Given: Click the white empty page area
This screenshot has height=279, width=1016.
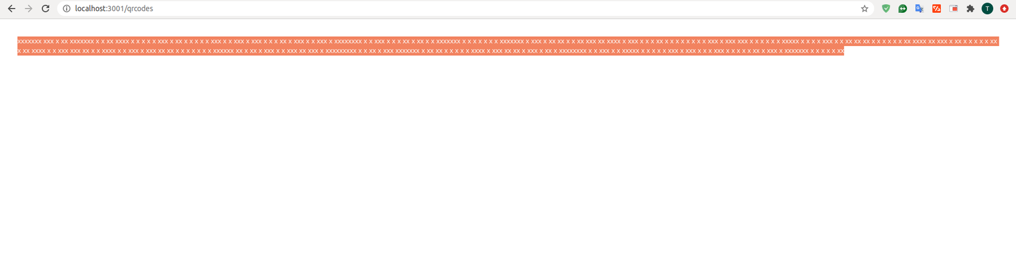Looking at the screenshot, I should [x=508, y=166].
